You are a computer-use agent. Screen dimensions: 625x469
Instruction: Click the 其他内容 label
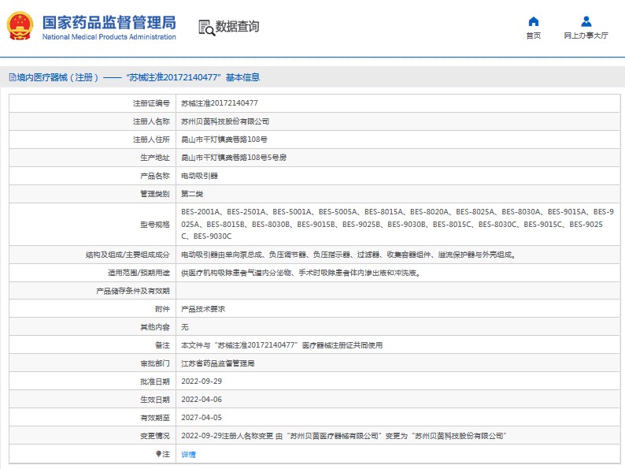coord(155,327)
